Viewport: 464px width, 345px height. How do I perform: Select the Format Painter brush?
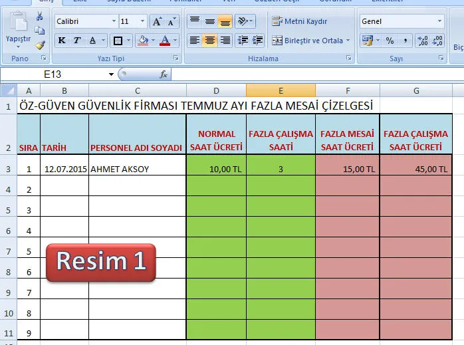point(40,45)
